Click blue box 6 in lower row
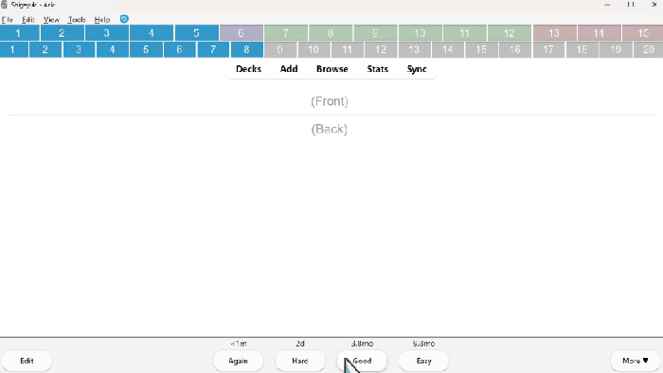 (x=179, y=49)
